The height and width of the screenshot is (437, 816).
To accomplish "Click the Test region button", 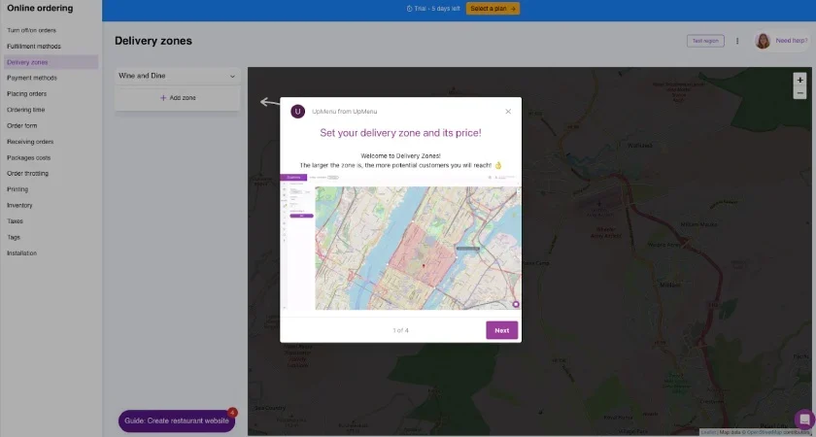I will 705,41.
